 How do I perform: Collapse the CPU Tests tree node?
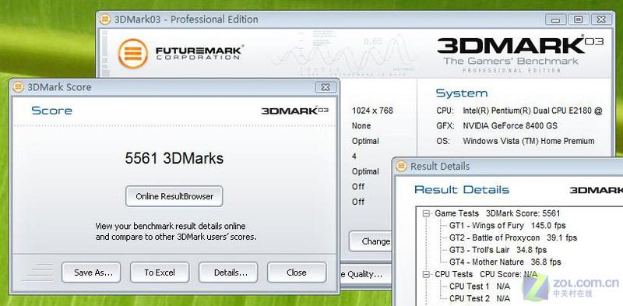point(426,275)
